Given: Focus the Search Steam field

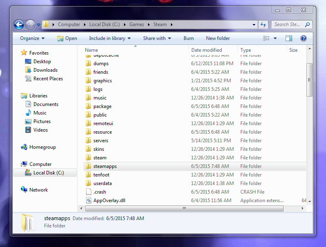Looking at the screenshot, I should coord(287,24).
